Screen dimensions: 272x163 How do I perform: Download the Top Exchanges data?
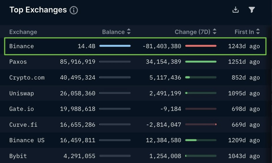236,10
